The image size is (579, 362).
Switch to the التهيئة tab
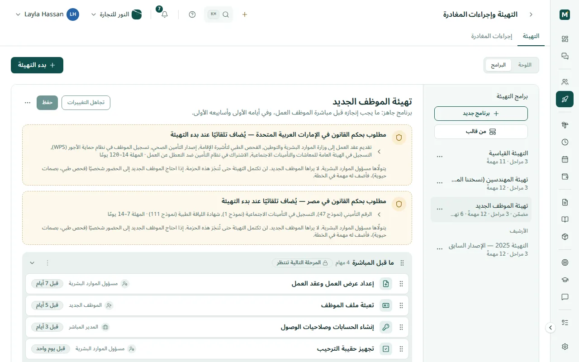click(x=531, y=36)
